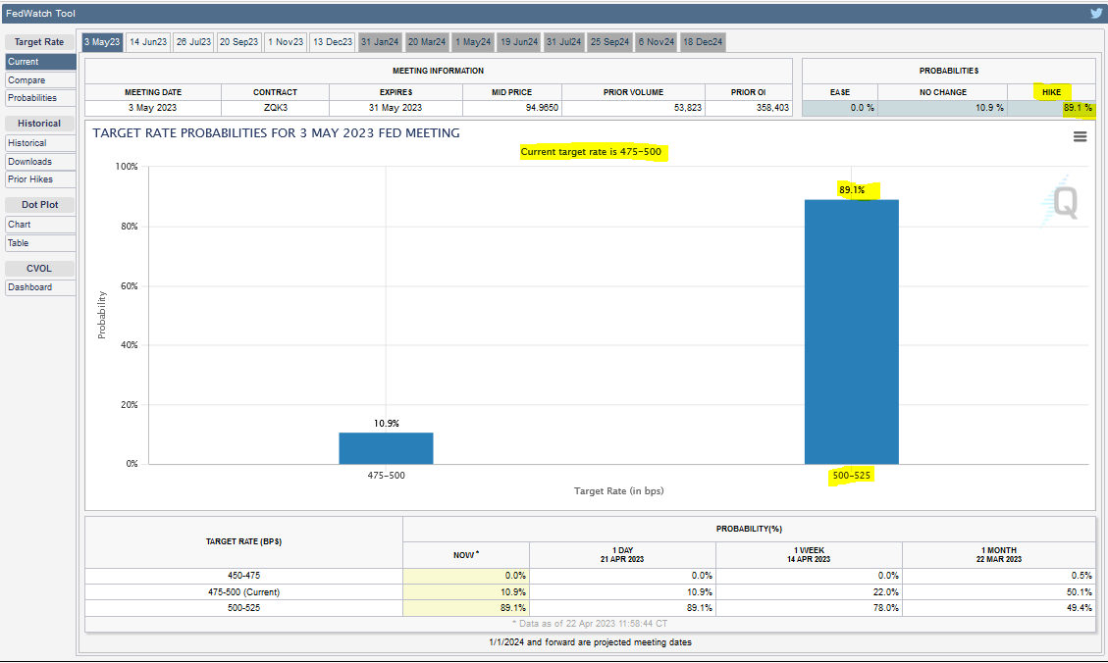The image size is (1108, 663).
Task: Click expires cell 31 May 2023
Action: (x=395, y=108)
